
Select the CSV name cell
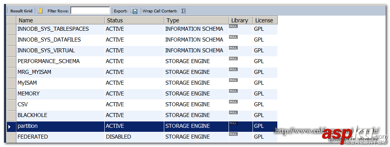coord(60,105)
